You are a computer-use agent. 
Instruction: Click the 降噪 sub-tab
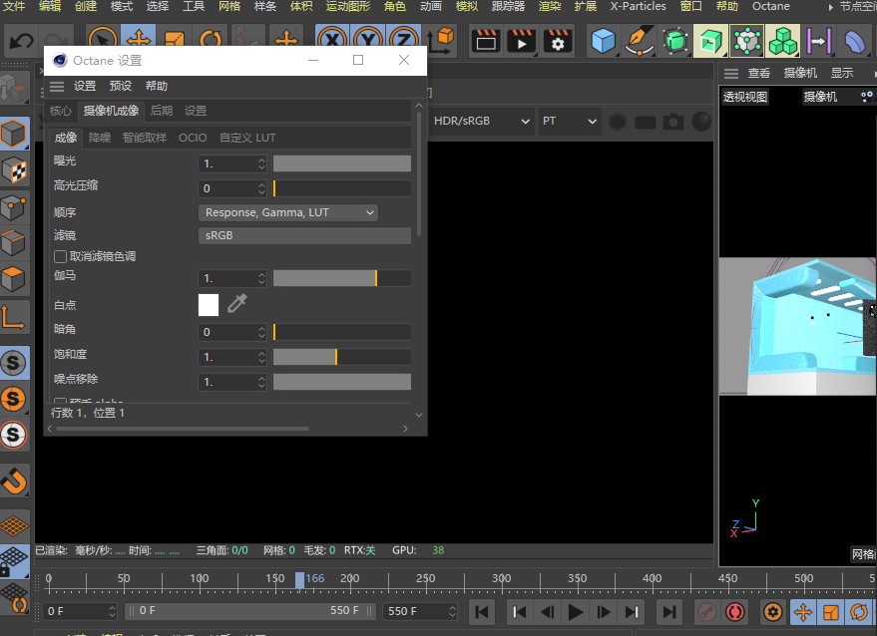click(100, 138)
